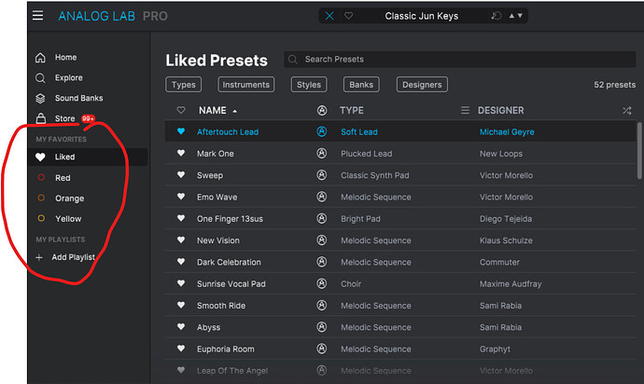644x384 pixels.
Task: Unlike the Abyss preset
Action: point(181,327)
